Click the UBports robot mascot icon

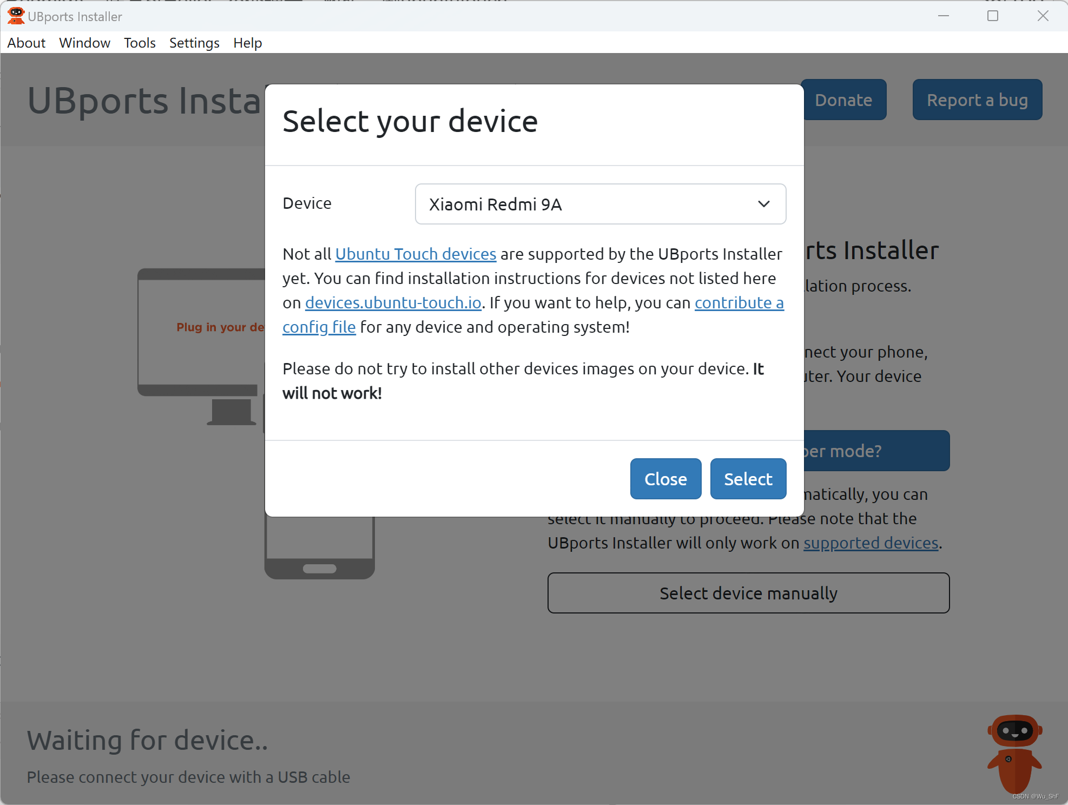click(1014, 754)
